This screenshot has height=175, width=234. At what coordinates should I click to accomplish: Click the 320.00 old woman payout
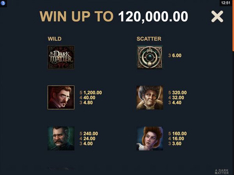tap(179, 93)
